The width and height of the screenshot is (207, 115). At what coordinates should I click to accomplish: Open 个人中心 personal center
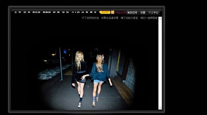[x=154, y=13]
